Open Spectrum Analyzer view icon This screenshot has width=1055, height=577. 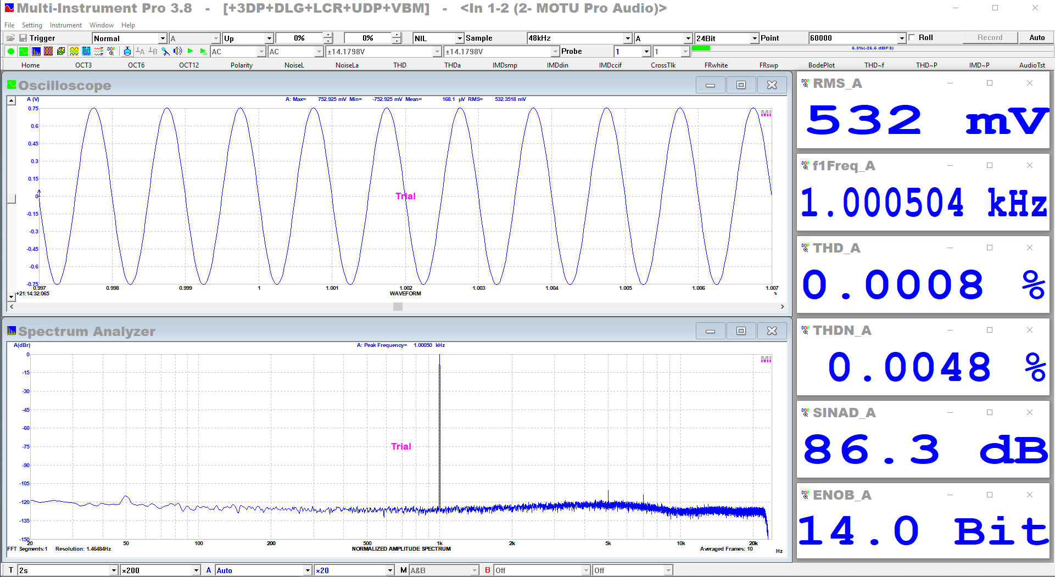[36, 51]
